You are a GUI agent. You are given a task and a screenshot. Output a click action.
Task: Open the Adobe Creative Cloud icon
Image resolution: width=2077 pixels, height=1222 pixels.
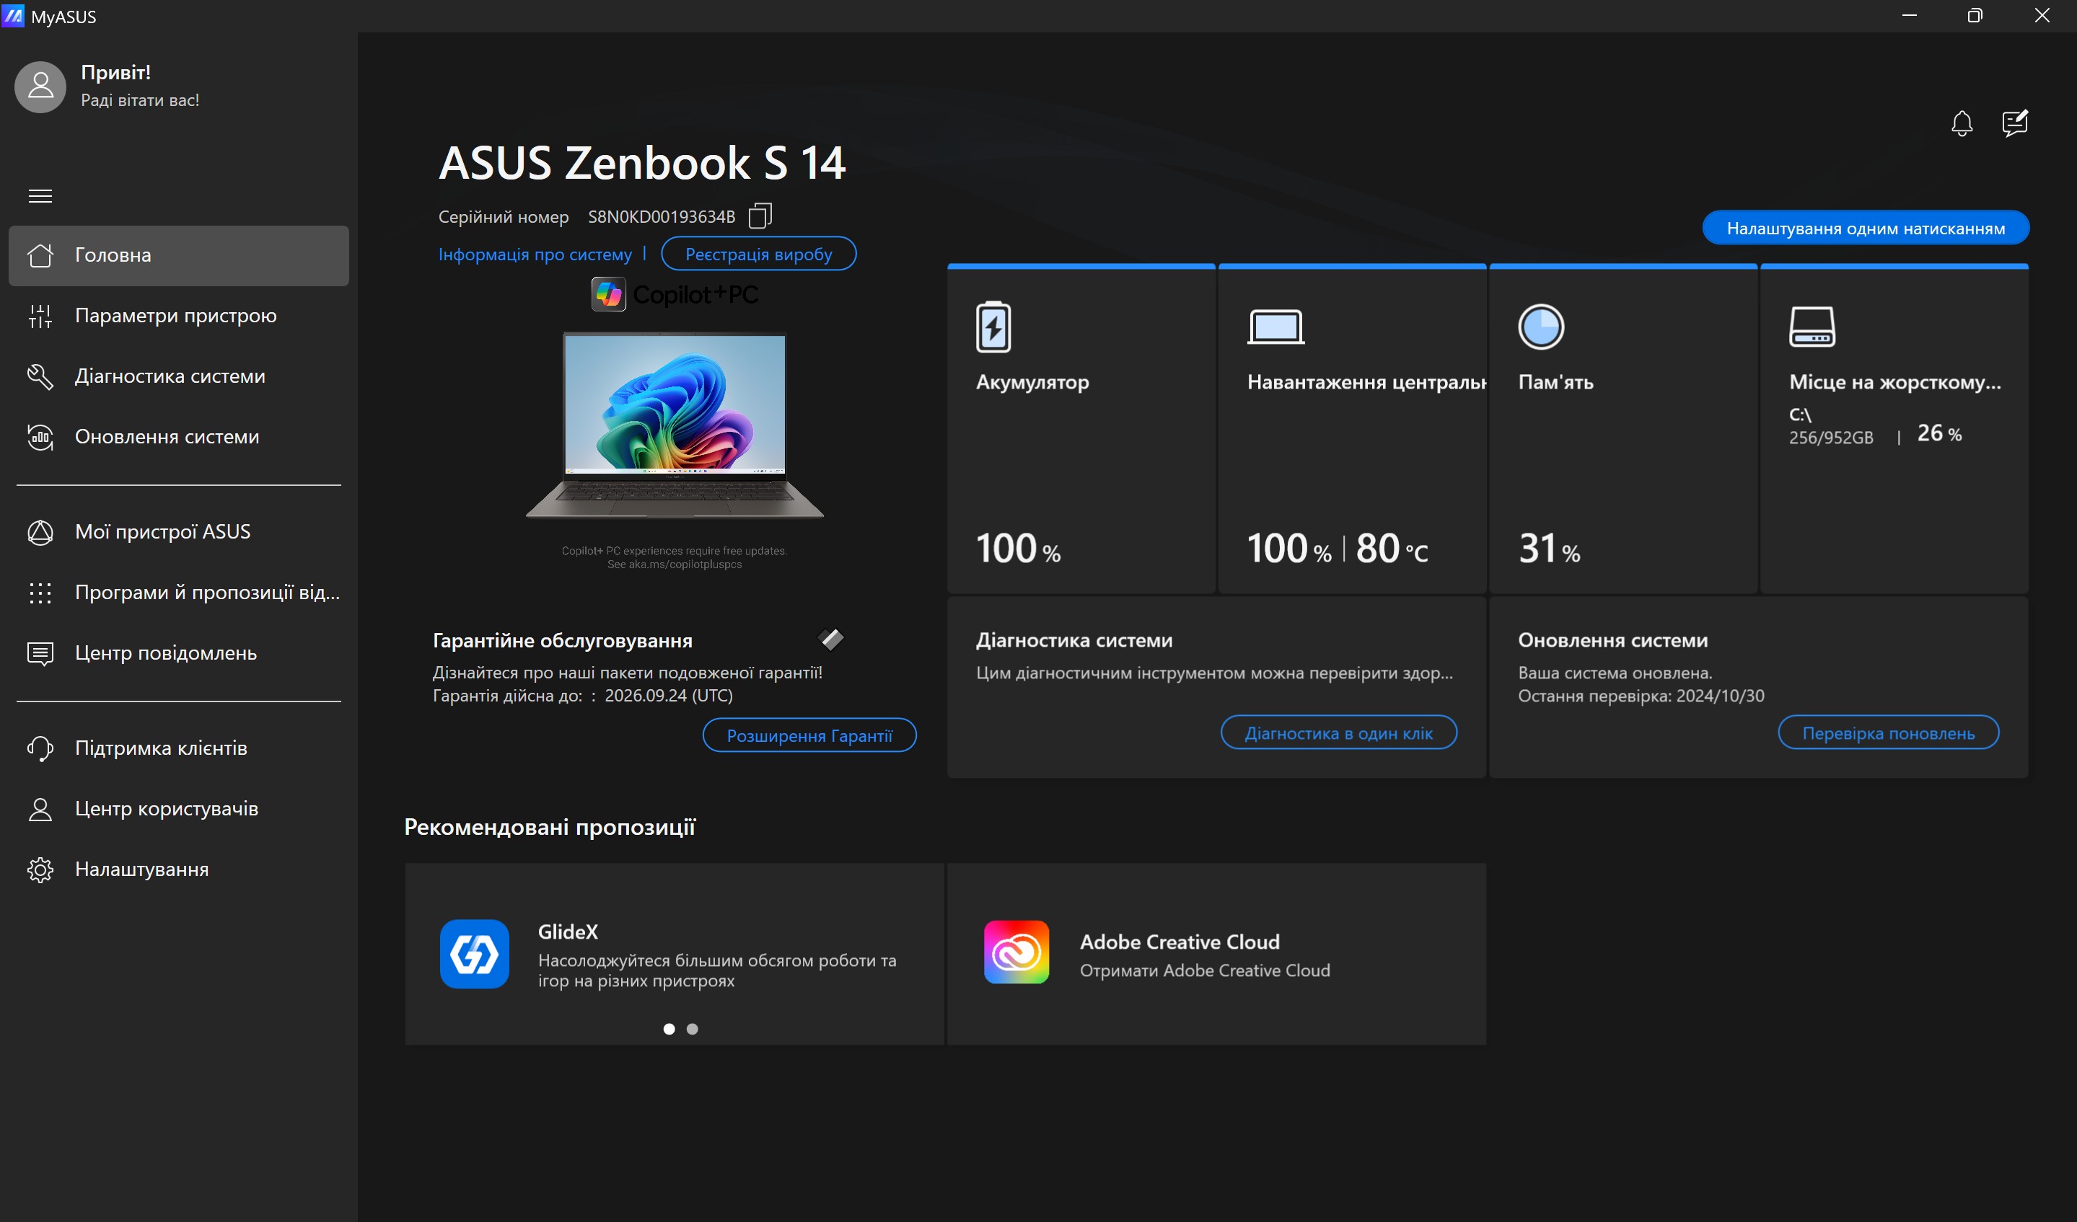click(1016, 952)
